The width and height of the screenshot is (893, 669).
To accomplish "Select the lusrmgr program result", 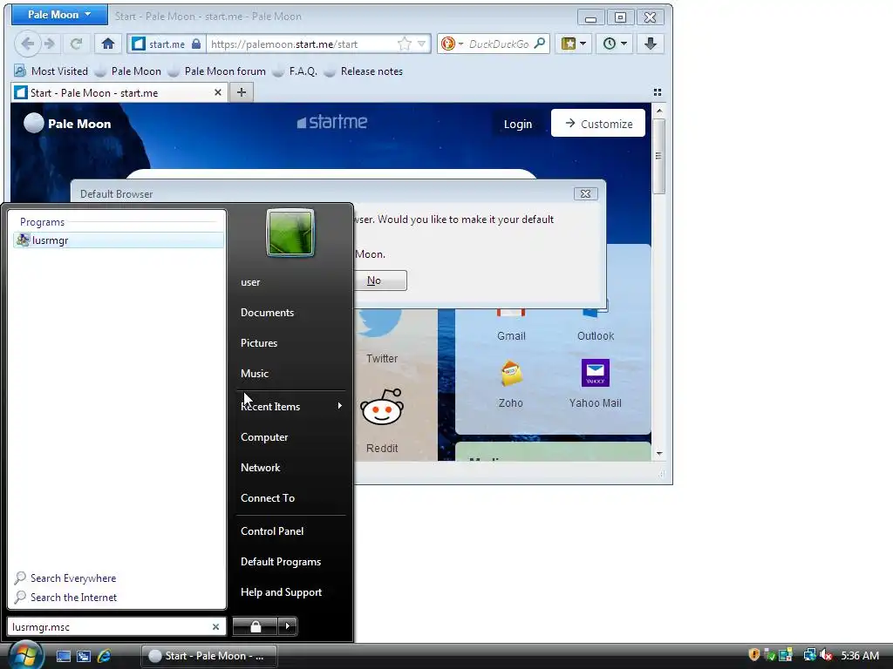I will (x=119, y=240).
